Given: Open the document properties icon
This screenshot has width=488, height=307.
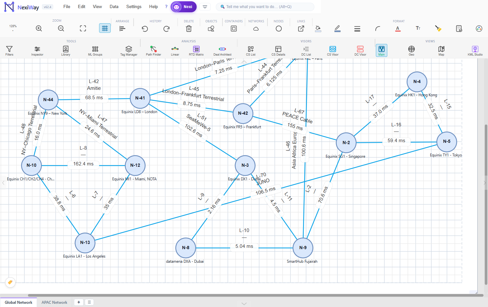Looking at the screenshot, I should [459, 28].
